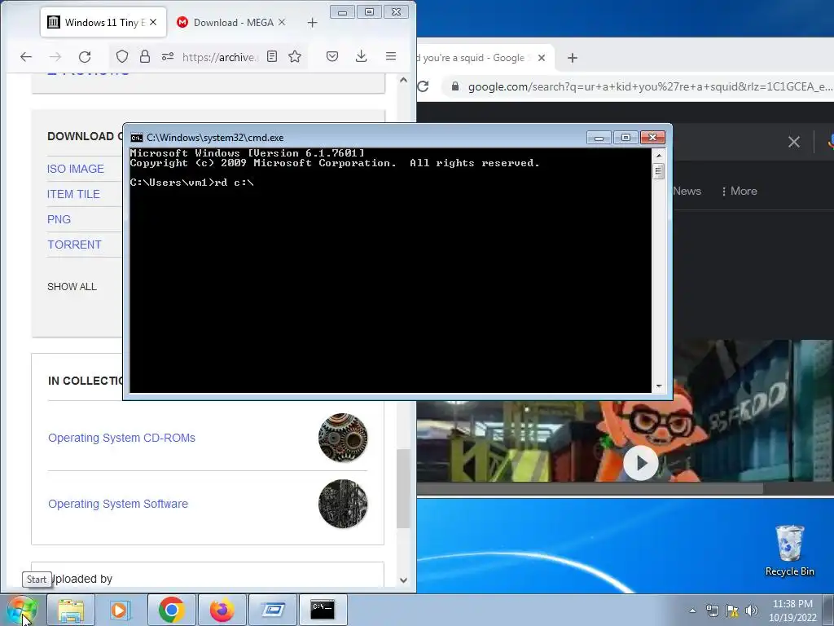This screenshot has width=834, height=626.
Task: Open a new Chrome tab
Action: click(573, 58)
